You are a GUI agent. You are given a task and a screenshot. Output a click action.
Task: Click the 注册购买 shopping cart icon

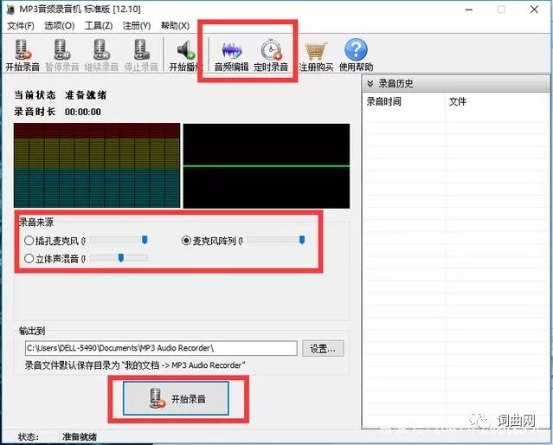316,51
